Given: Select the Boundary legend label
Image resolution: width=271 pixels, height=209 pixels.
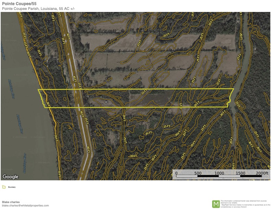Looking at the screenshot, I should point(13,187).
